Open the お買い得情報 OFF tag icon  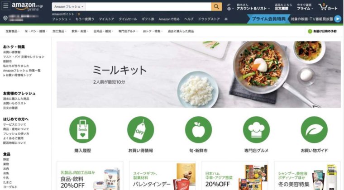point(140,129)
